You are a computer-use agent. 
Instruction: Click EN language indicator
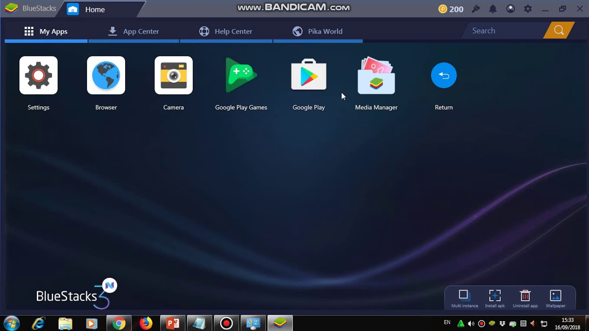pos(447,323)
